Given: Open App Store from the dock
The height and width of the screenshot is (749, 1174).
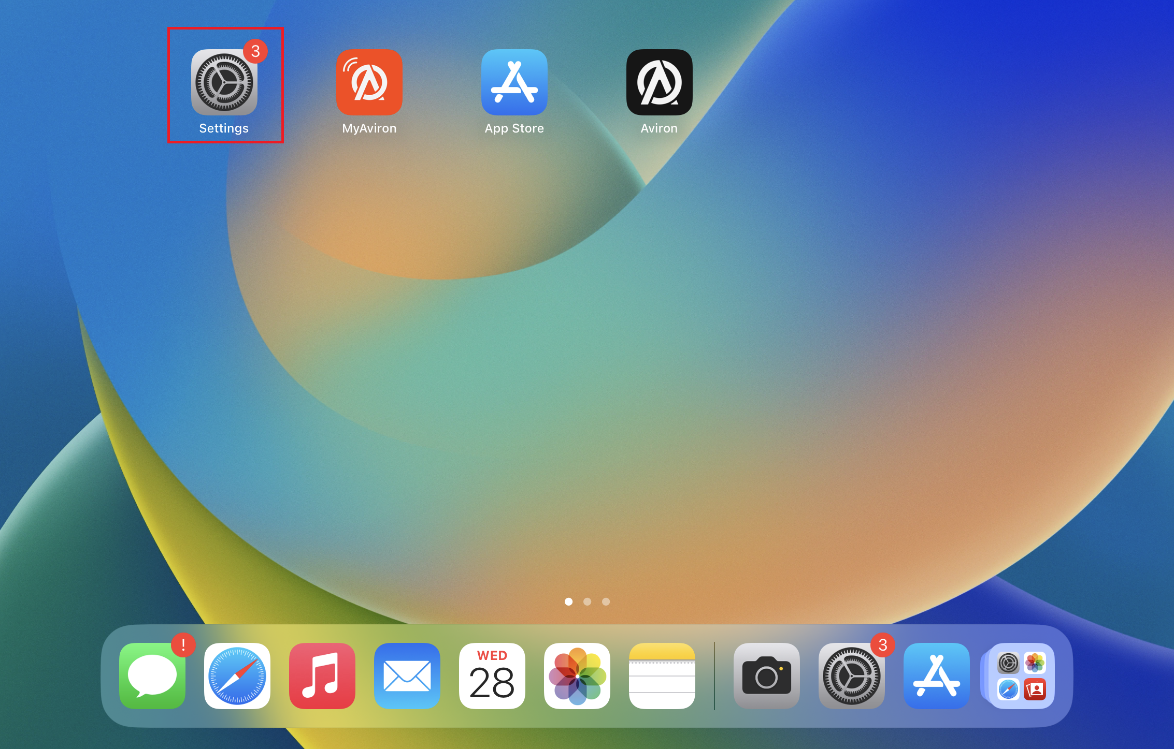Looking at the screenshot, I should pos(937,676).
